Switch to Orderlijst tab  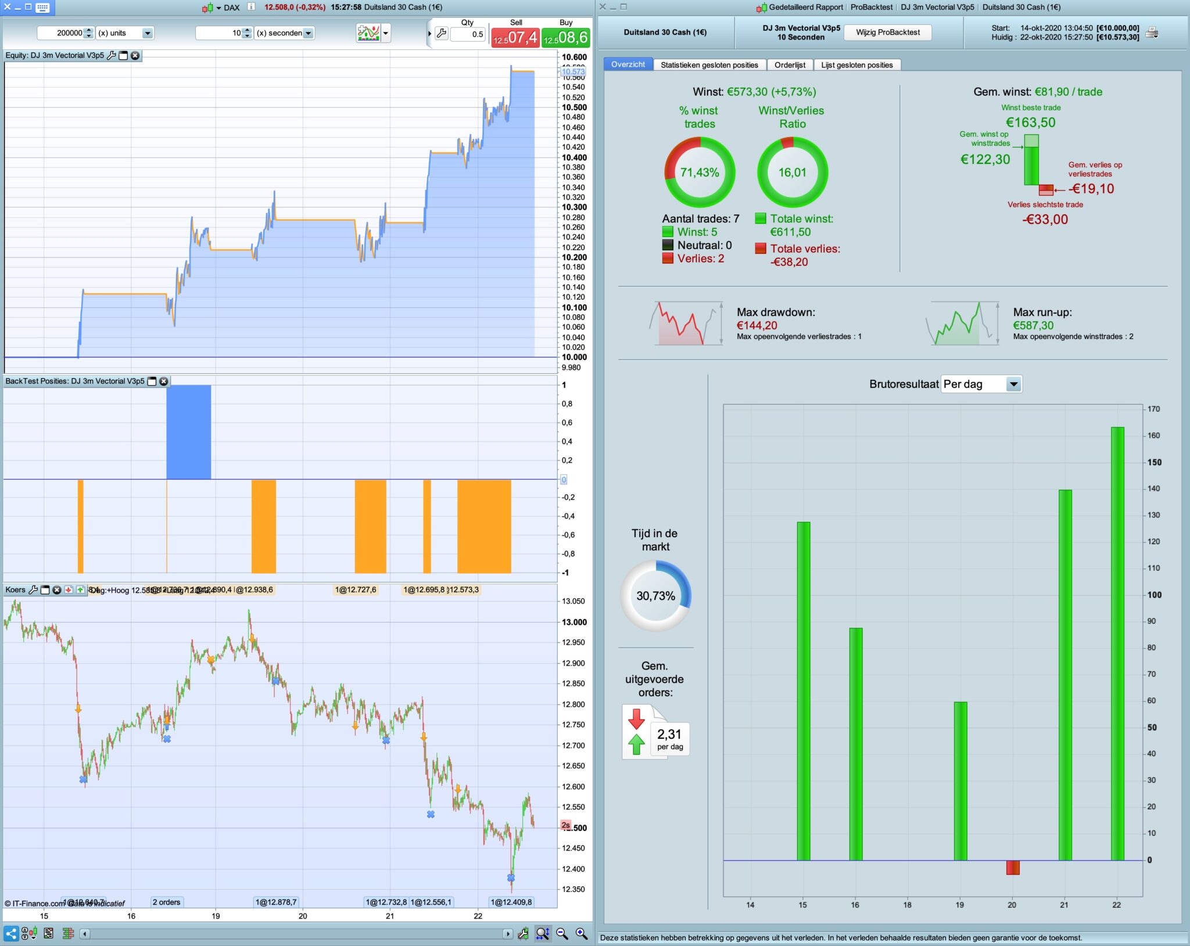789,65
